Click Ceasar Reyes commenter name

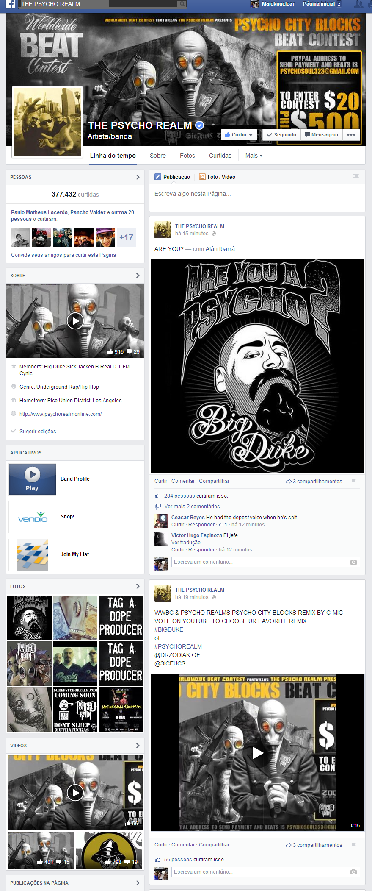188,518
